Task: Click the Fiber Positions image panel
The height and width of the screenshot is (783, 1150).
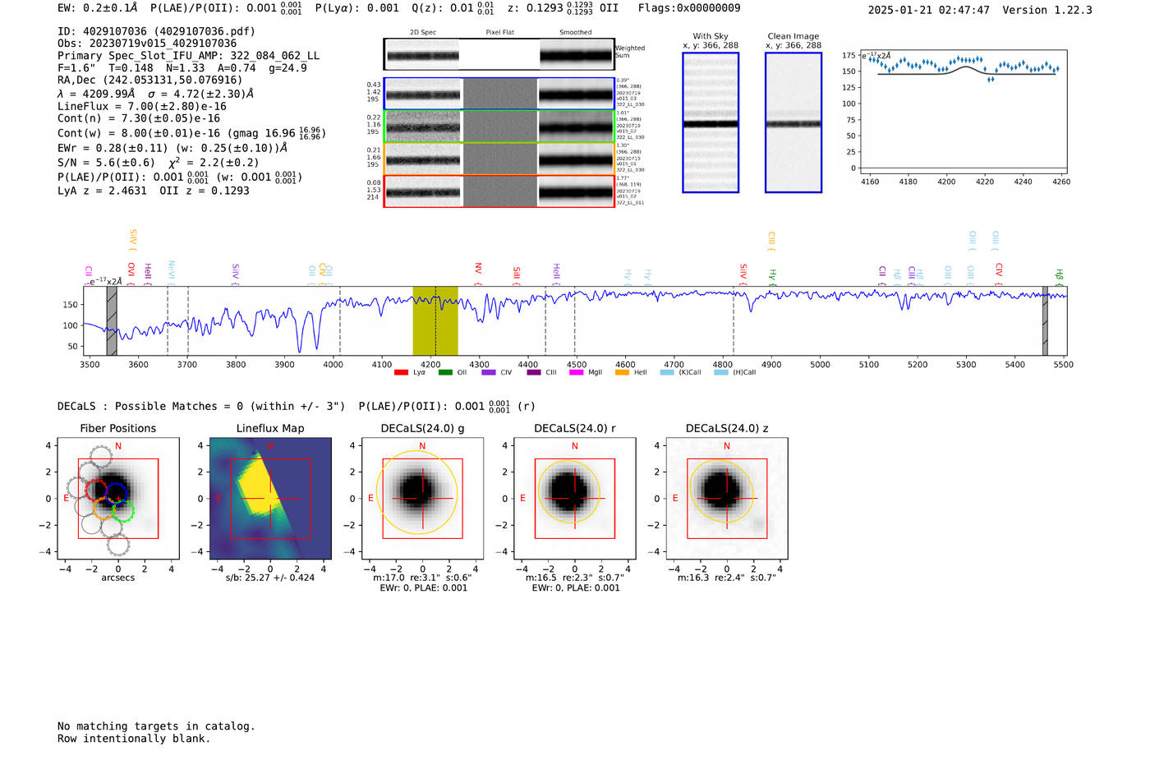Action: 118,499
